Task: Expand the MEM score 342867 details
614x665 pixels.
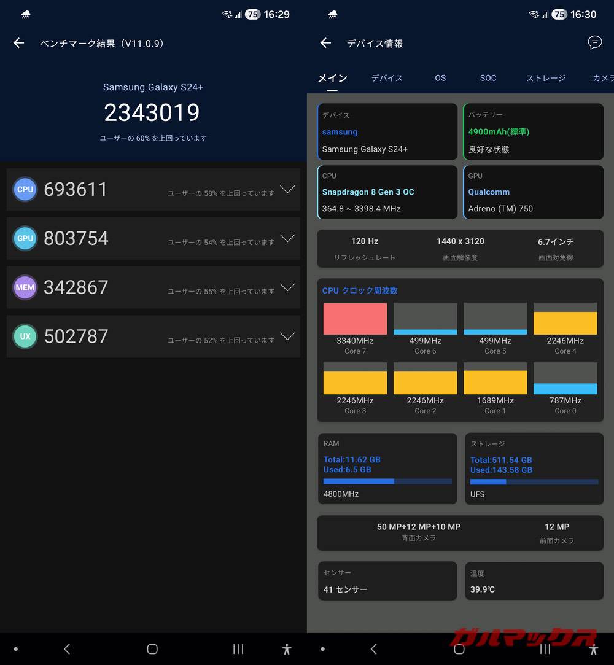Action: point(287,287)
